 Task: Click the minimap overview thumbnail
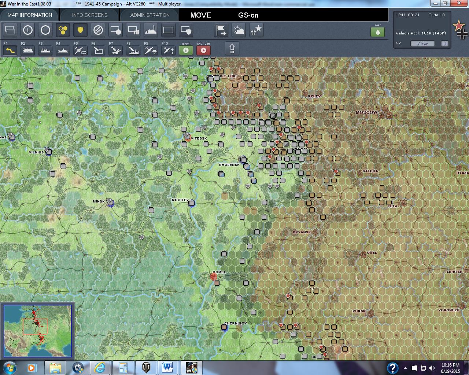click(x=37, y=331)
